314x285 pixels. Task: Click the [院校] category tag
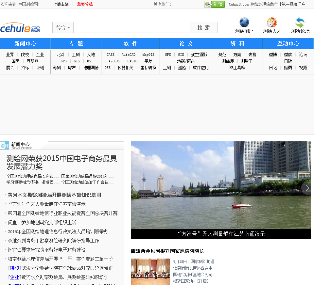15,268
